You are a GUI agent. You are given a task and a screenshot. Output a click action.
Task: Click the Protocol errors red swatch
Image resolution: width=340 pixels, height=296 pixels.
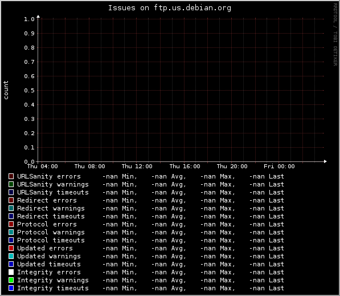tap(11, 224)
